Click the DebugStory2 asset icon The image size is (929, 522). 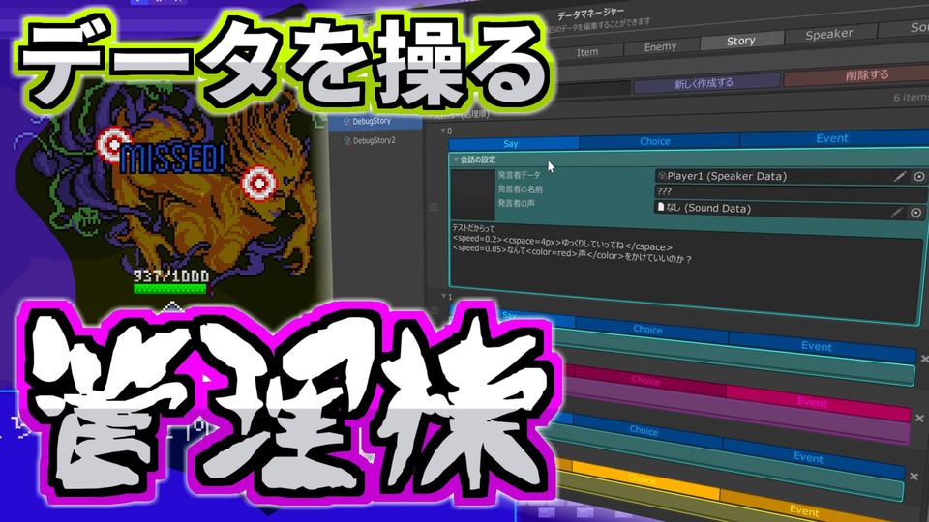(x=347, y=141)
